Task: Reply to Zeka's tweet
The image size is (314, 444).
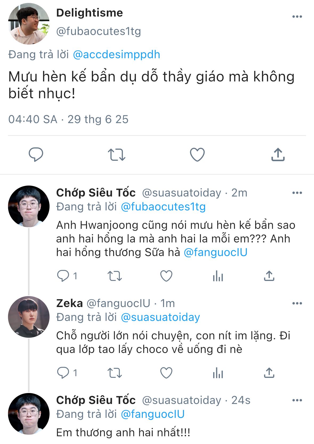Action: coord(63,373)
